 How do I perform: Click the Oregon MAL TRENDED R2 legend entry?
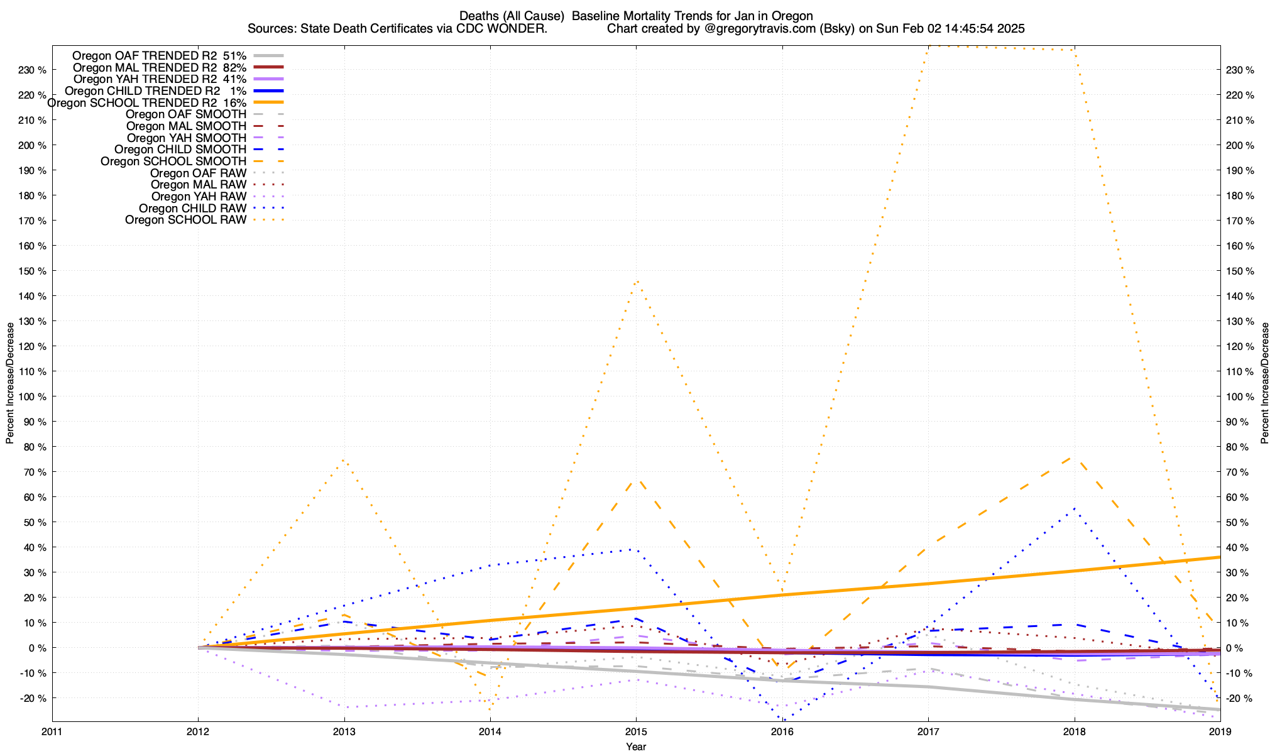159,67
